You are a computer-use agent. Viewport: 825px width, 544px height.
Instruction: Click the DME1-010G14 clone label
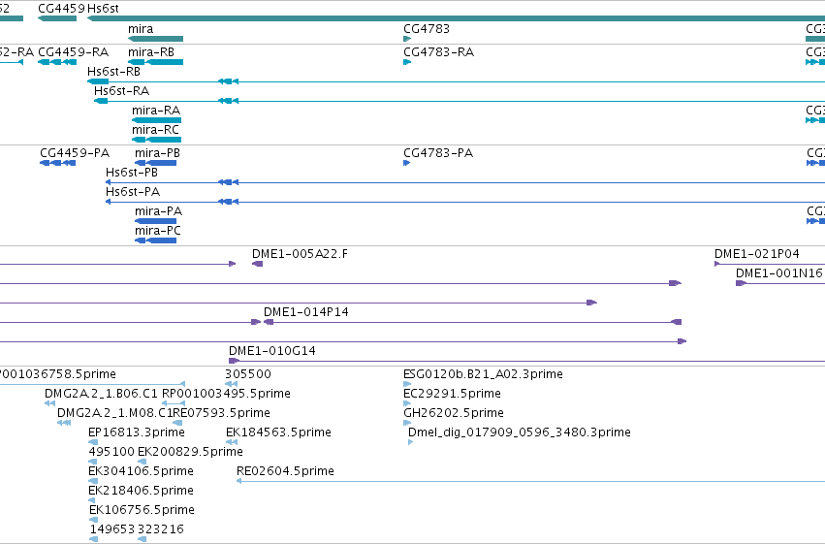[272, 351]
